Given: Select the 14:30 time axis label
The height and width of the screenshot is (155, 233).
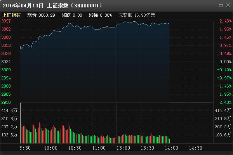Looking at the screenshot, I should click(195, 148).
